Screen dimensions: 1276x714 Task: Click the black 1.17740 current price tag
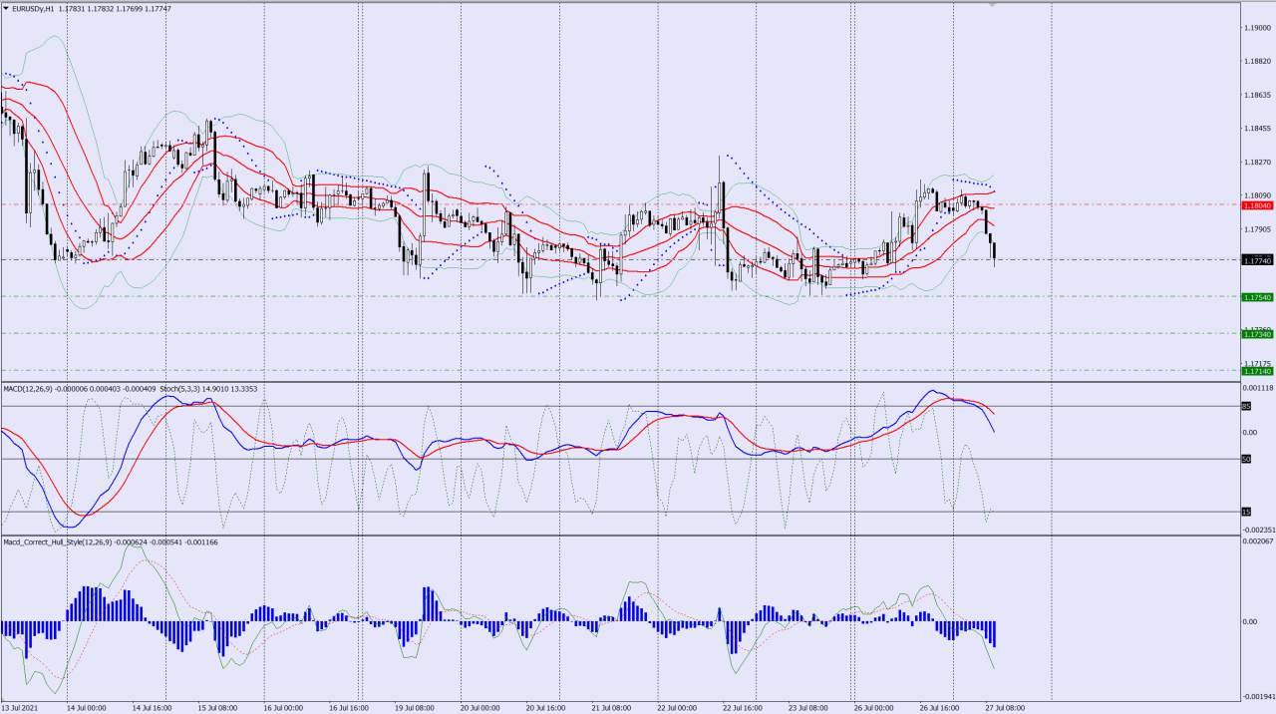pos(1257,260)
